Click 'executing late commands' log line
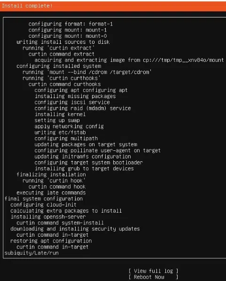Image resolution: width=226 pixels, height=281 pixels. pyautogui.click(x=51, y=193)
